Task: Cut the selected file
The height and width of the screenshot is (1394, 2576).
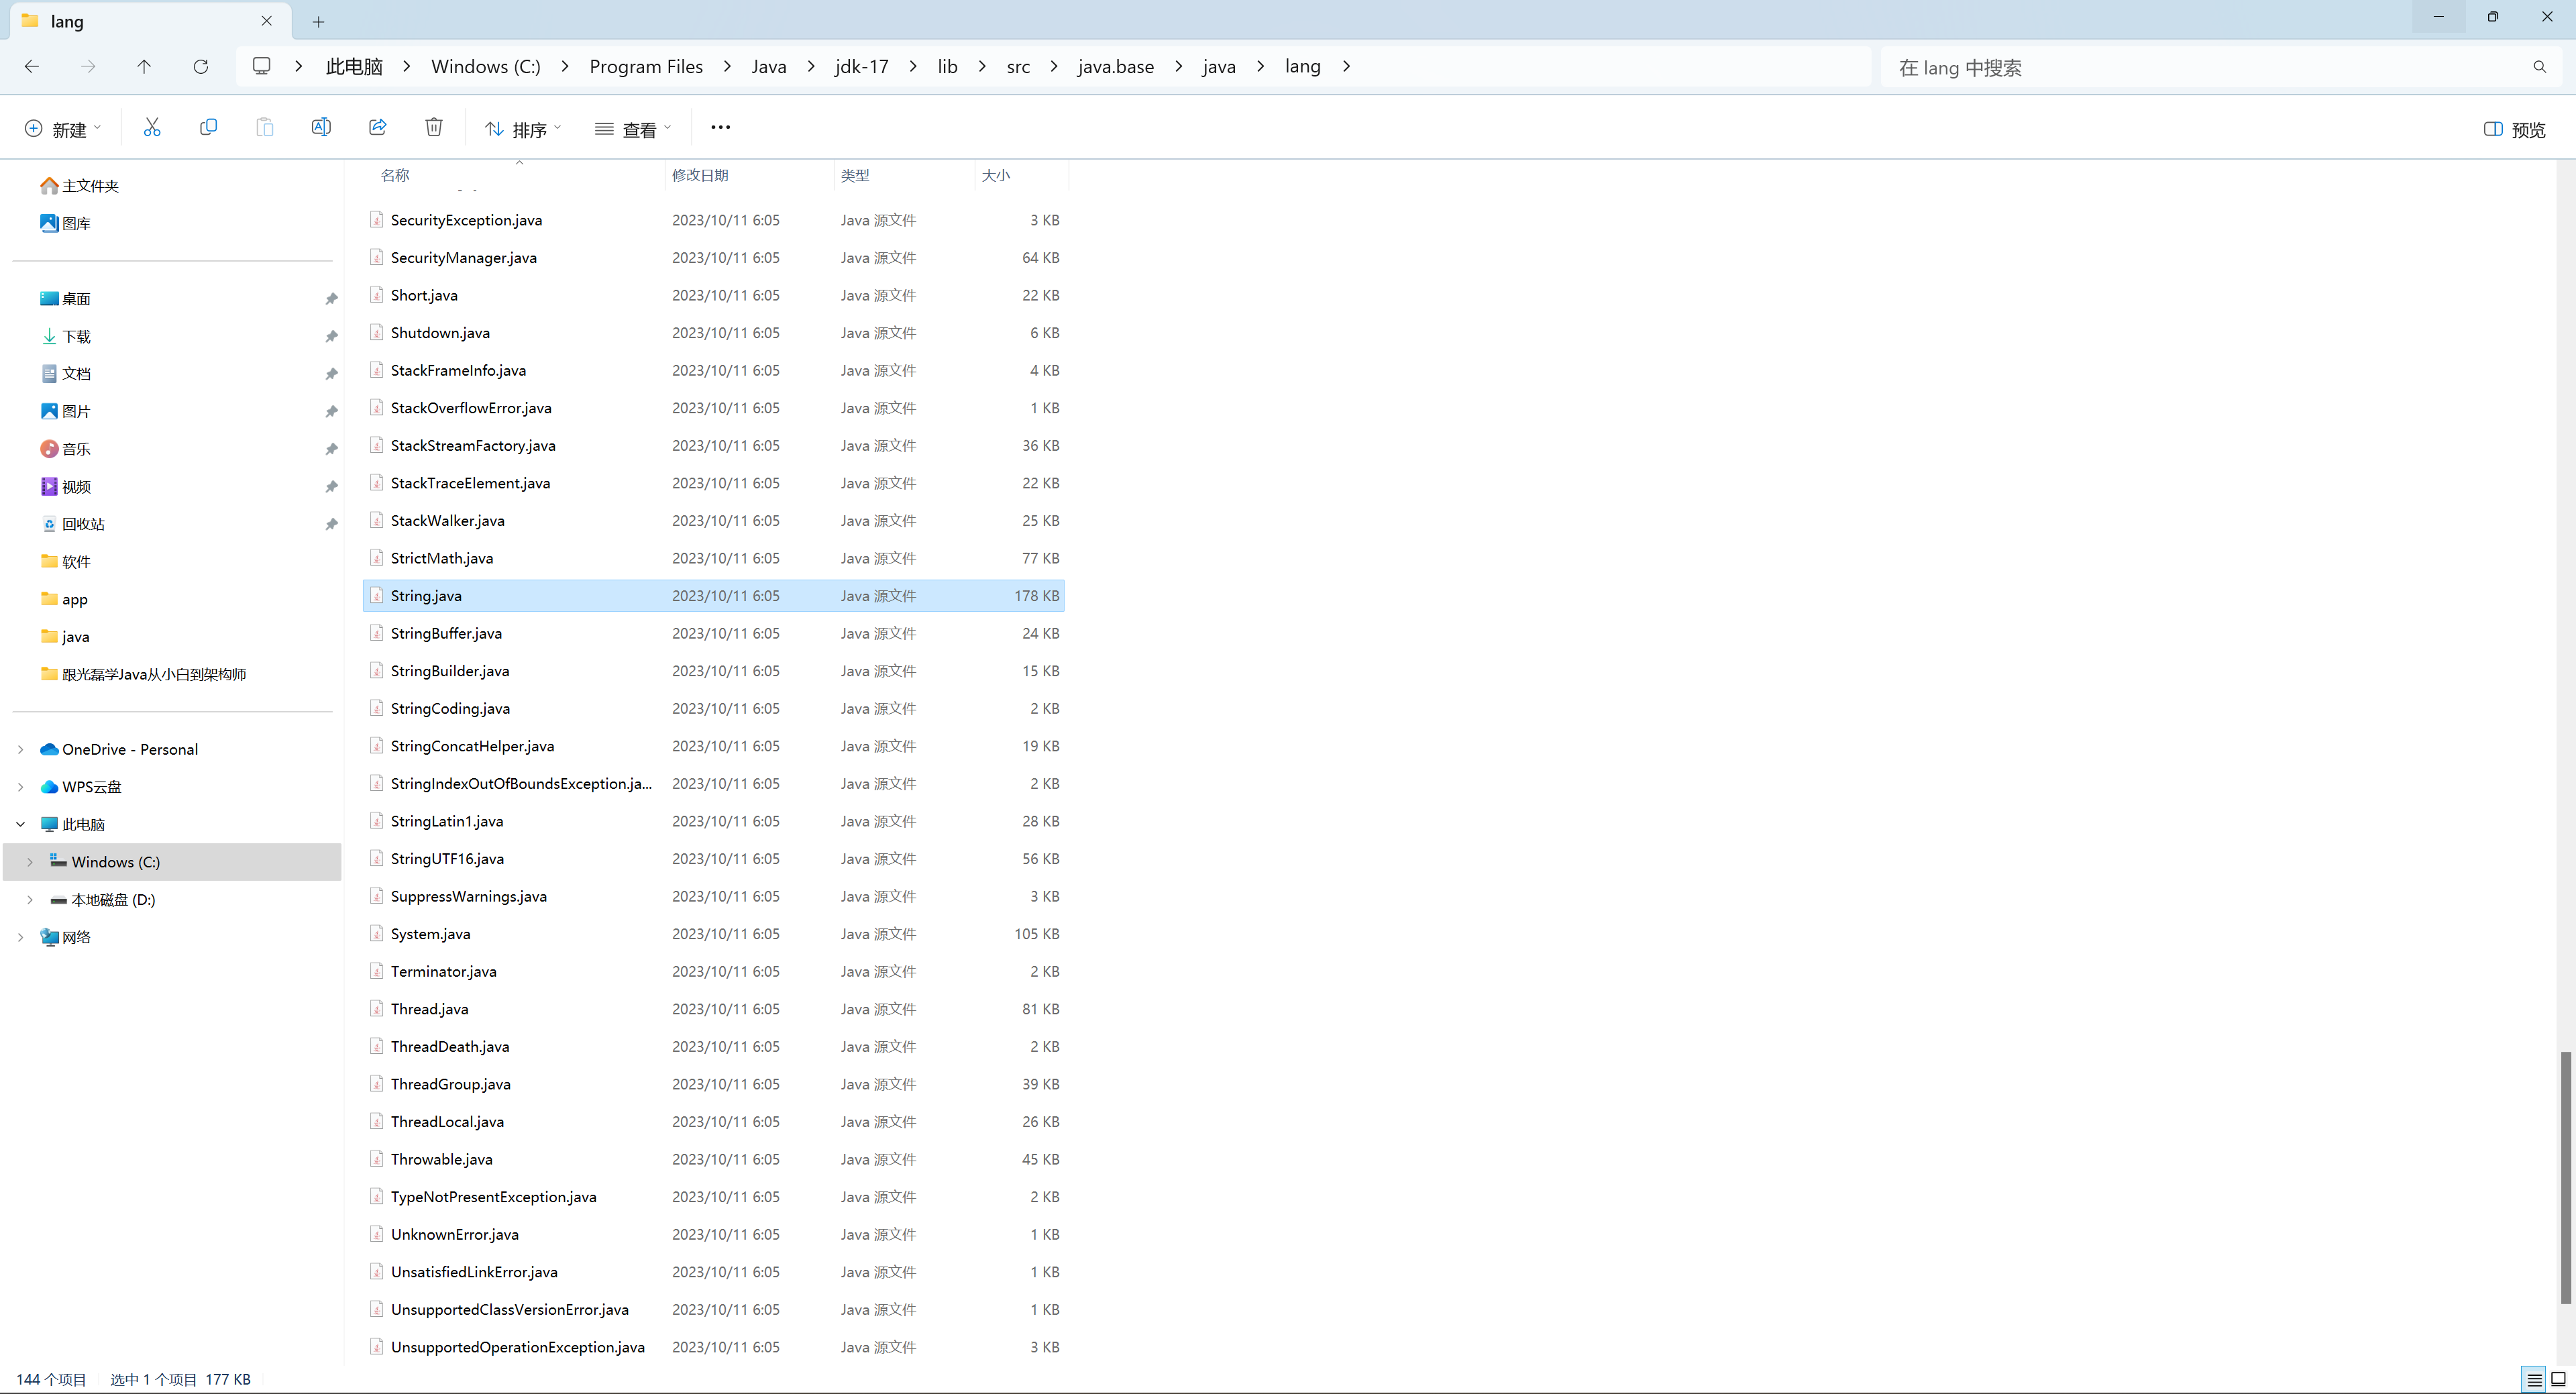Action: pos(152,127)
